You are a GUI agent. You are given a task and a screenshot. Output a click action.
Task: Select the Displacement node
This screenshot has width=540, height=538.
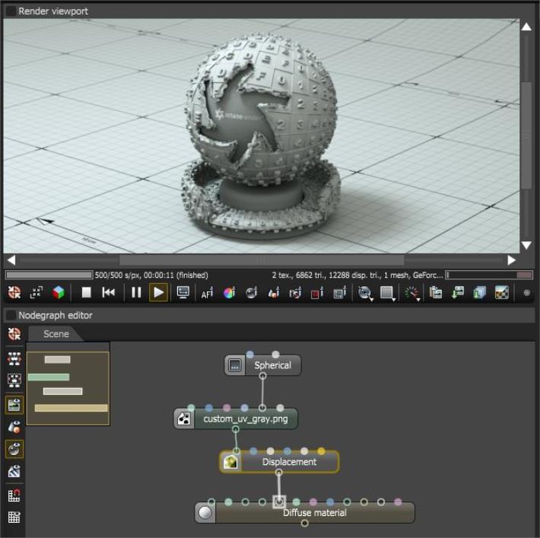[x=279, y=462]
